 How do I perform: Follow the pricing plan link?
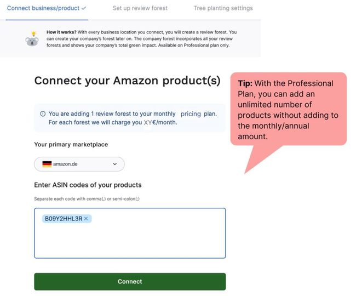point(191,114)
